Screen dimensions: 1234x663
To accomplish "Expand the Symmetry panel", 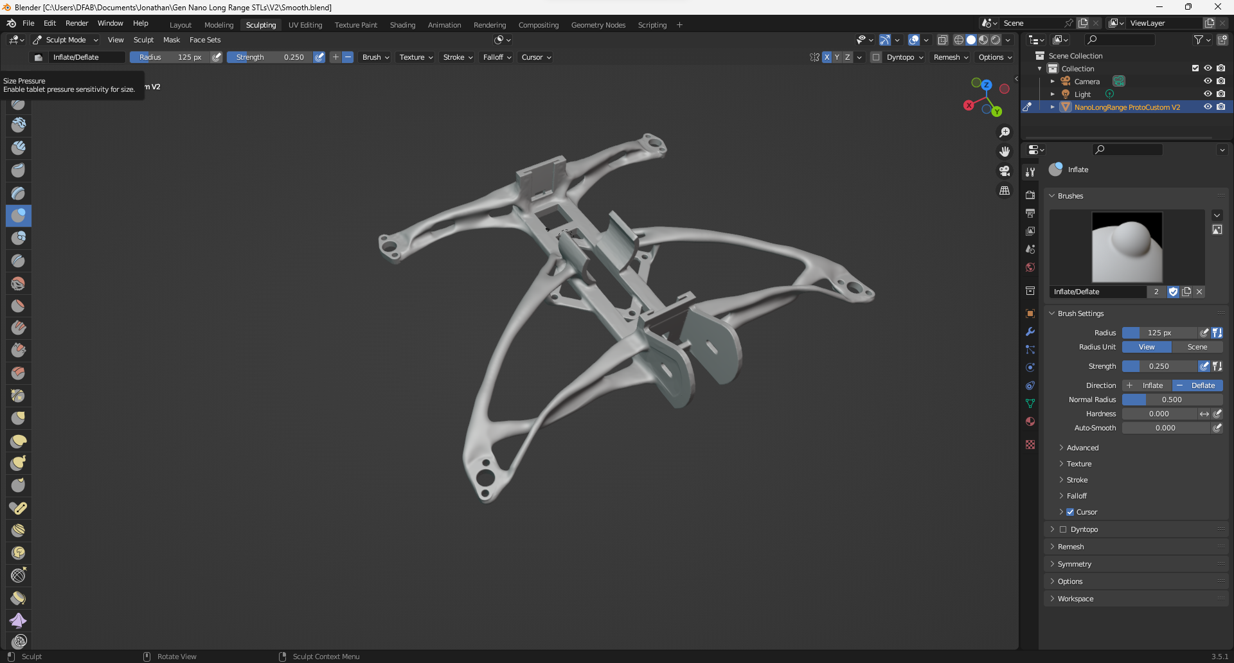I will [1074, 563].
